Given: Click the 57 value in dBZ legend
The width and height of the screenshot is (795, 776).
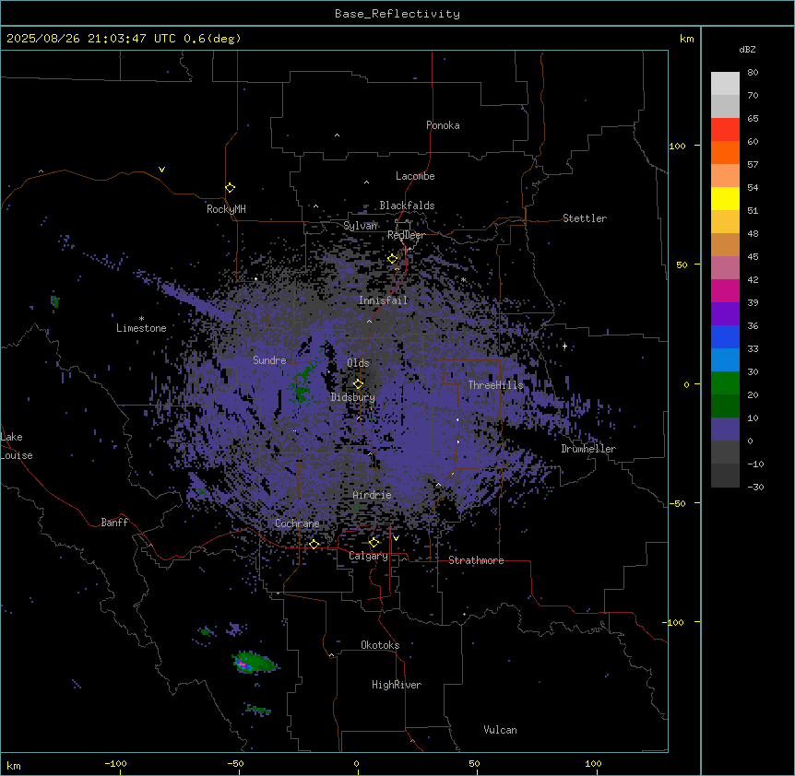Looking at the screenshot, I should tap(753, 165).
